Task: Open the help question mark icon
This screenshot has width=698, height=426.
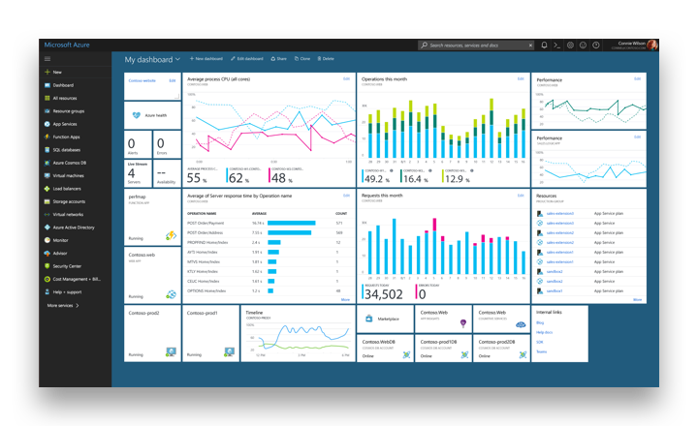Action: tap(596, 45)
